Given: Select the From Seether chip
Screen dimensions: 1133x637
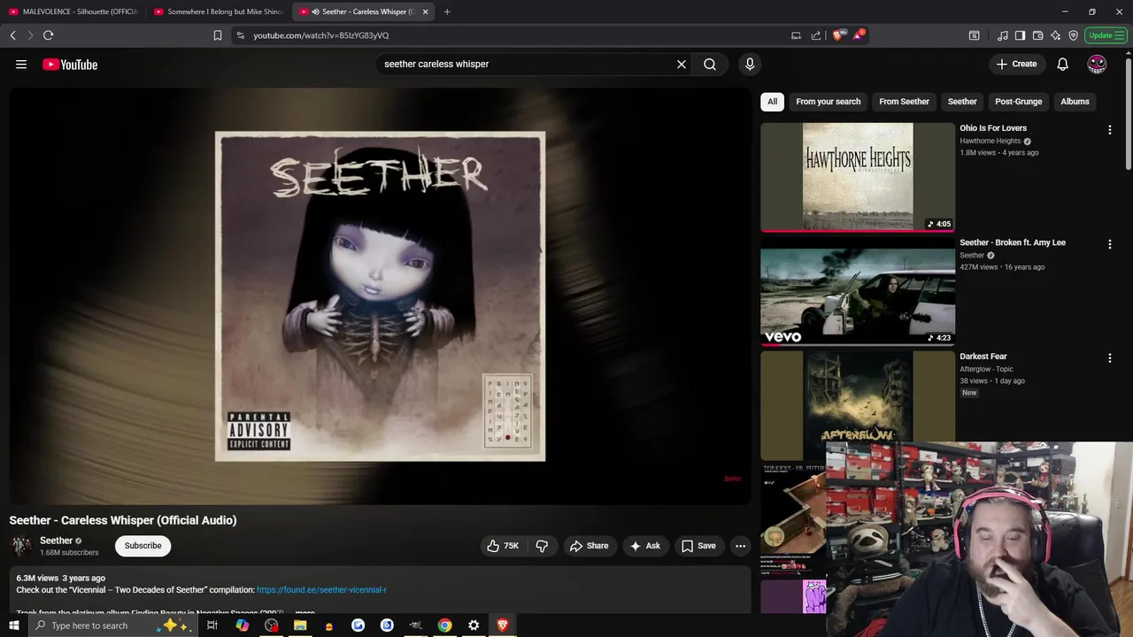Looking at the screenshot, I should 904,101.
